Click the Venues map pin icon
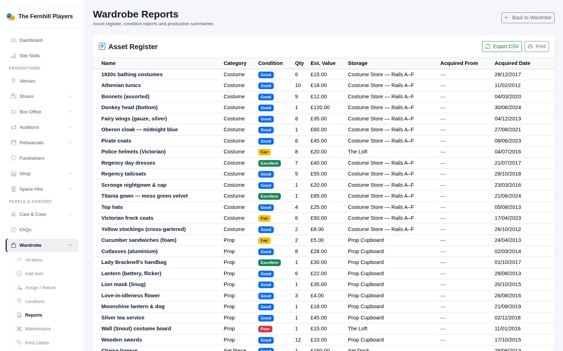This screenshot has width=563, height=351. (13, 81)
